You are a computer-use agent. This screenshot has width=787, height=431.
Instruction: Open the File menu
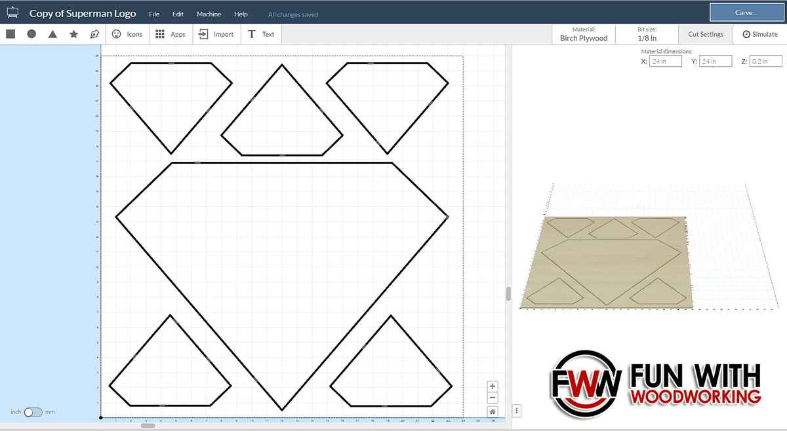pos(154,14)
